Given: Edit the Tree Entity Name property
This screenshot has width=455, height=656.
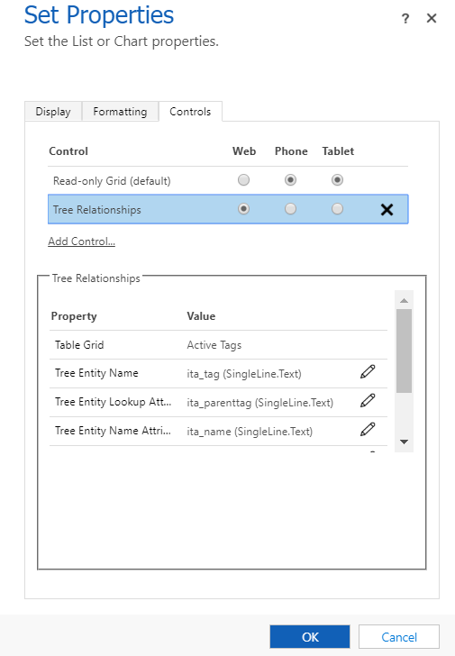Looking at the screenshot, I should click(368, 371).
